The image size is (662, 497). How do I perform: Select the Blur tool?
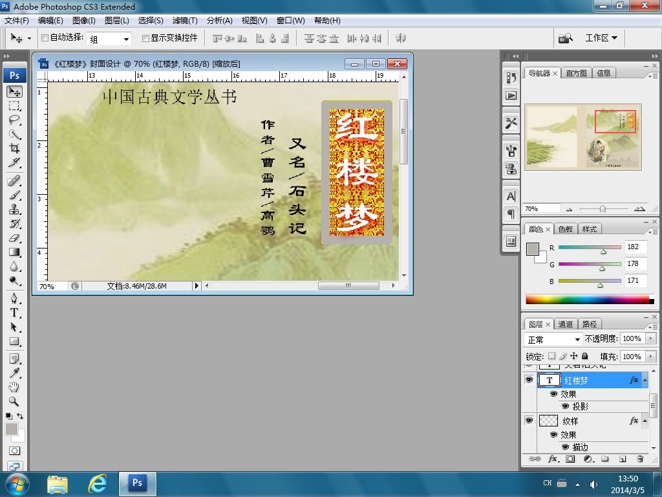tap(14, 266)
